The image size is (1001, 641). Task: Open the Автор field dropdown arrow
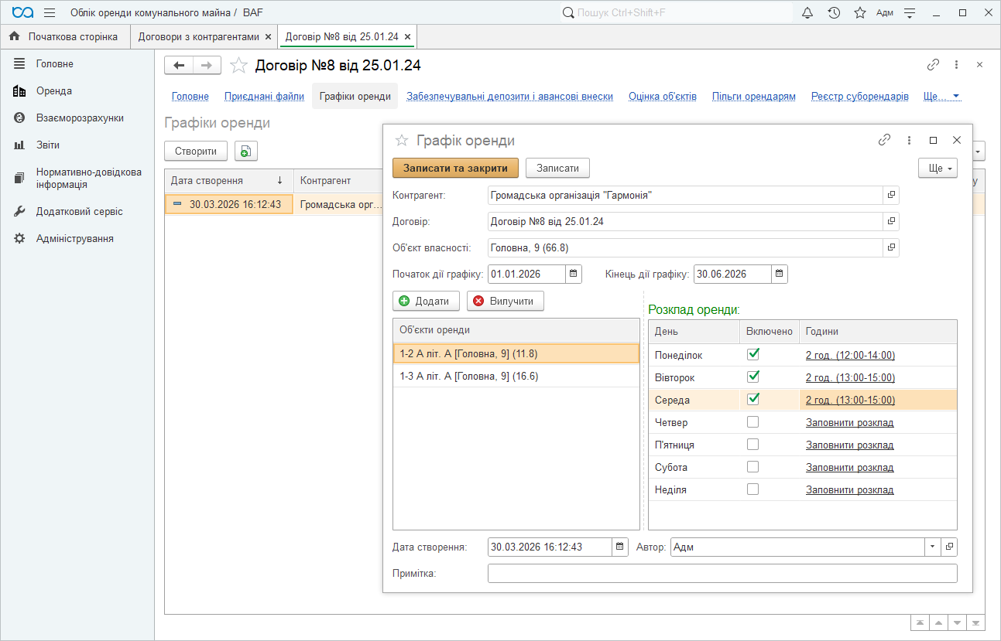(x=931, y=547)
